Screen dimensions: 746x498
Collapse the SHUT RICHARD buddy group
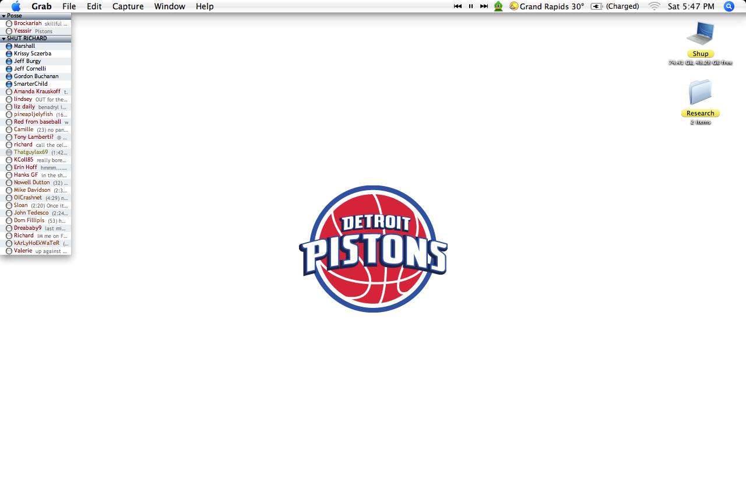pyautogui.click(x=3, y=38)
